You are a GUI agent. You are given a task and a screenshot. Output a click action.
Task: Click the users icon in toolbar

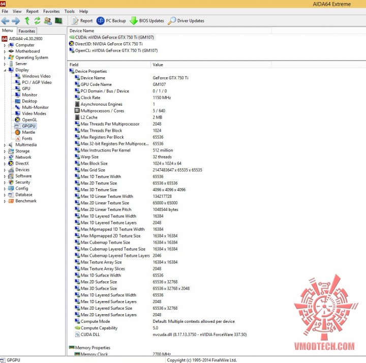point(48,21)
